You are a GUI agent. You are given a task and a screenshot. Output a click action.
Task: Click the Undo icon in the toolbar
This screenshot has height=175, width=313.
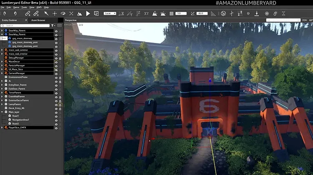[x=5, y=14]
